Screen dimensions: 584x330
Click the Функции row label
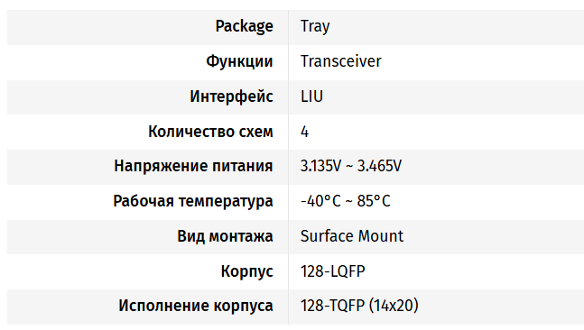pos(239,61)
